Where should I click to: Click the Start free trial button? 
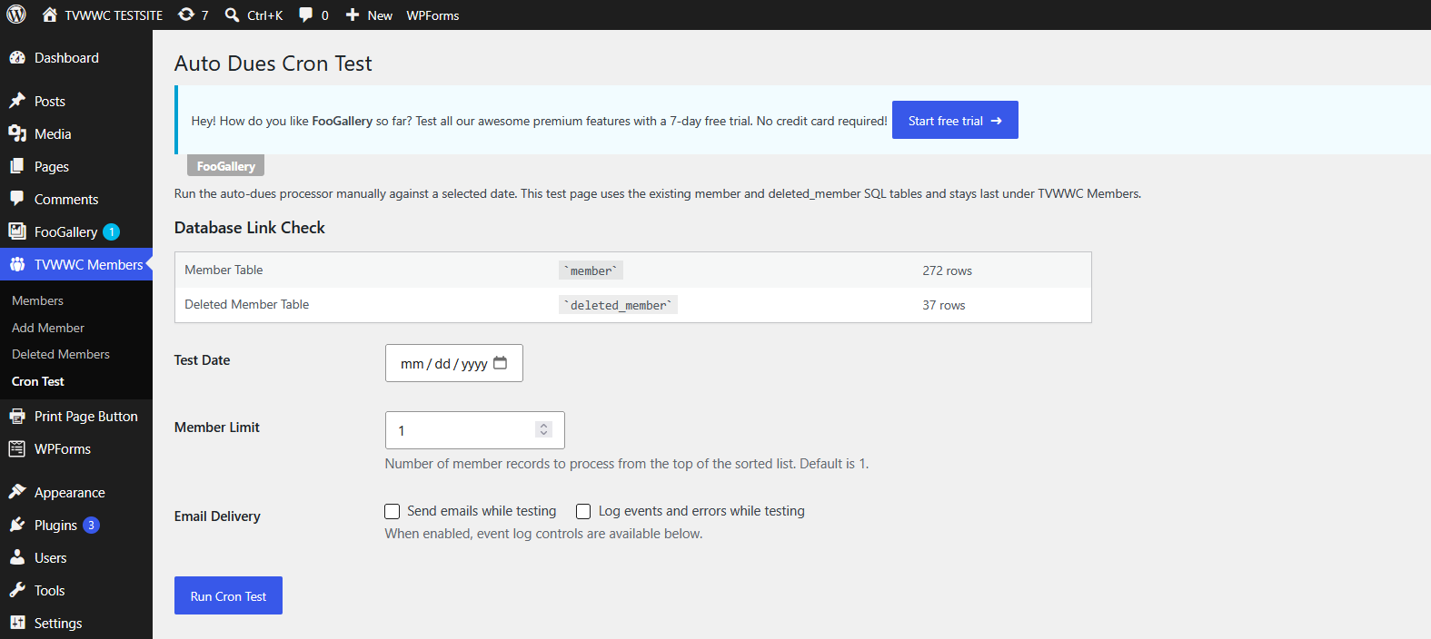coord(955,120)
